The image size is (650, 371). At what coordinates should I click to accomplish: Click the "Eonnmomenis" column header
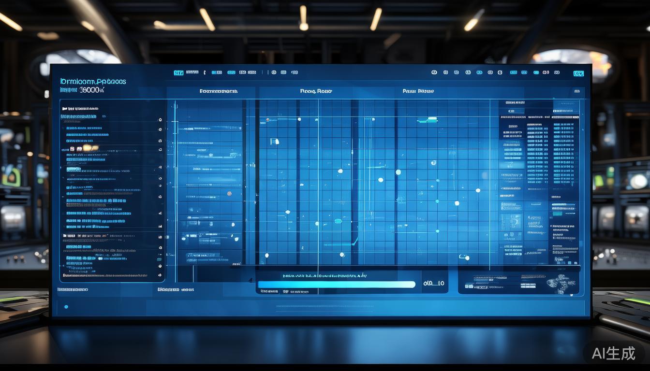pyautogui.click(x=219, y=91)
